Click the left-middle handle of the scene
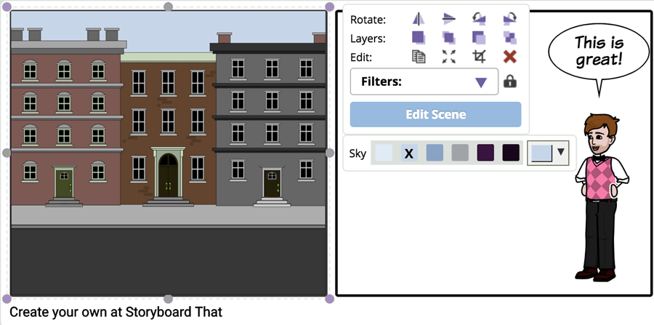Screen dimensions: 654x325 pyautogui.click(x=7, y=153)
